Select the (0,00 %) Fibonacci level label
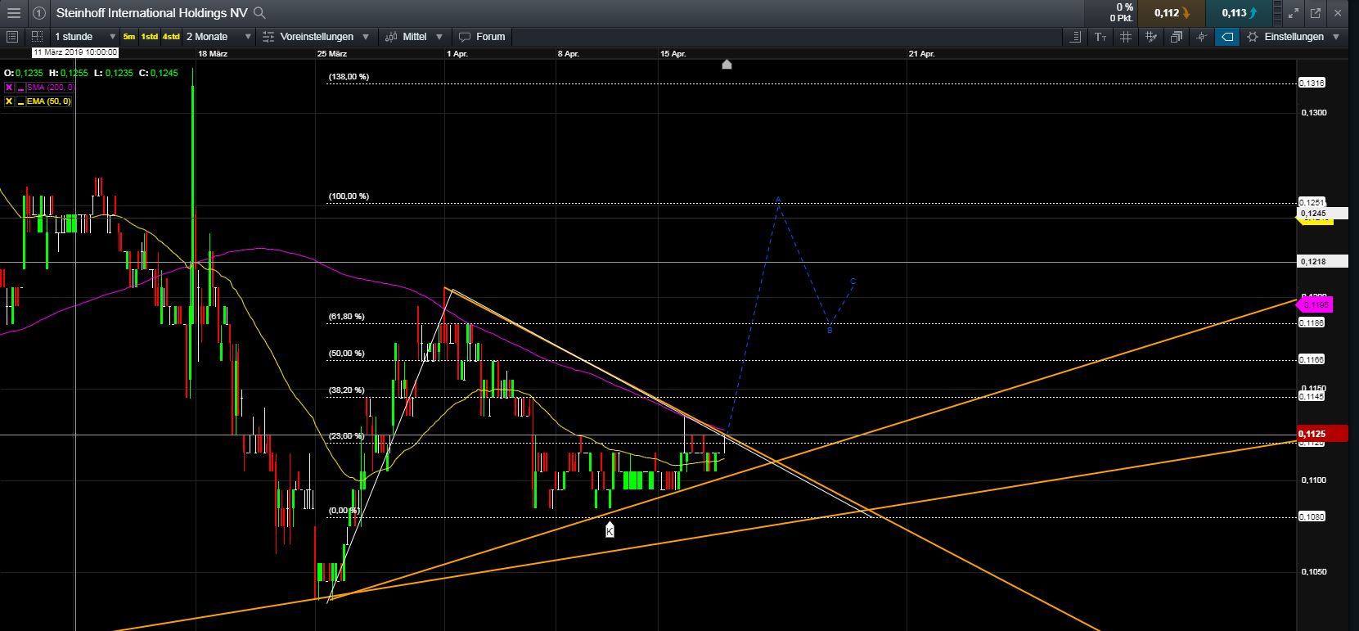This screenshot has height=631, width=1359. click(x=344, y=511)
